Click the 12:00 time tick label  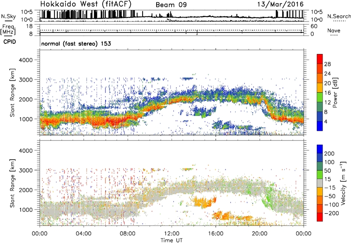click(x=172, y=234)
